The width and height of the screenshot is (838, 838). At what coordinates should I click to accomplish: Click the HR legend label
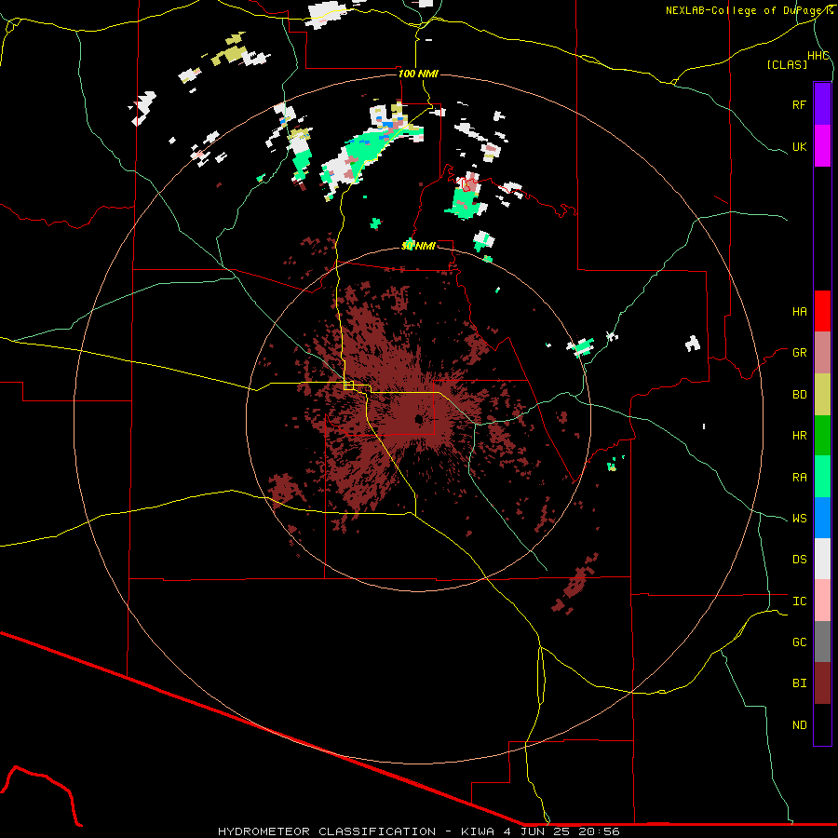pyautogui.click(x=799, y=436)
